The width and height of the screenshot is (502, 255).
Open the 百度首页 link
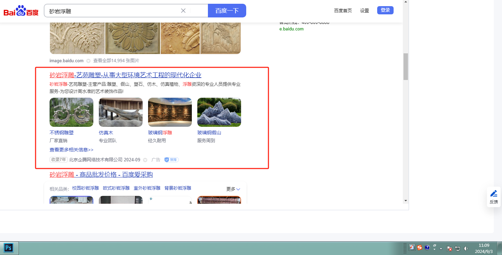click(x=343, y=11)
